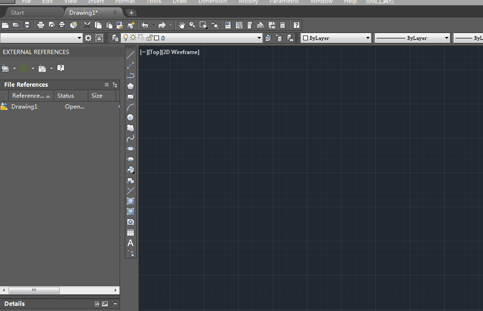Choose the Multiline Text tool
Image resolution: width=483 pixels, height=311 pixels.
[130, 243]
